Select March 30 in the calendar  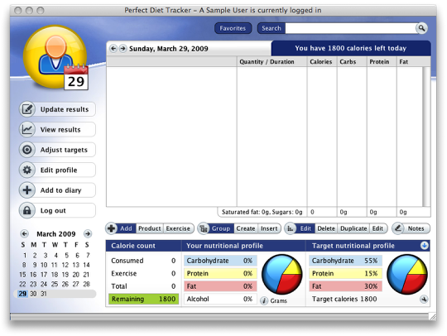click(33, 294)
